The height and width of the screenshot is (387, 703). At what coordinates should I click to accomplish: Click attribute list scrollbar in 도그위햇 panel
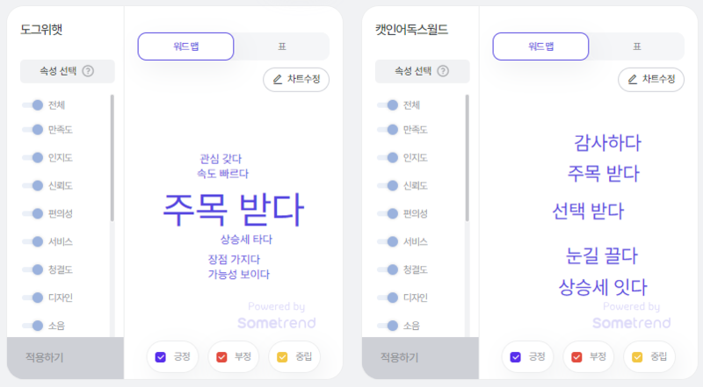(x=112, y=158)
